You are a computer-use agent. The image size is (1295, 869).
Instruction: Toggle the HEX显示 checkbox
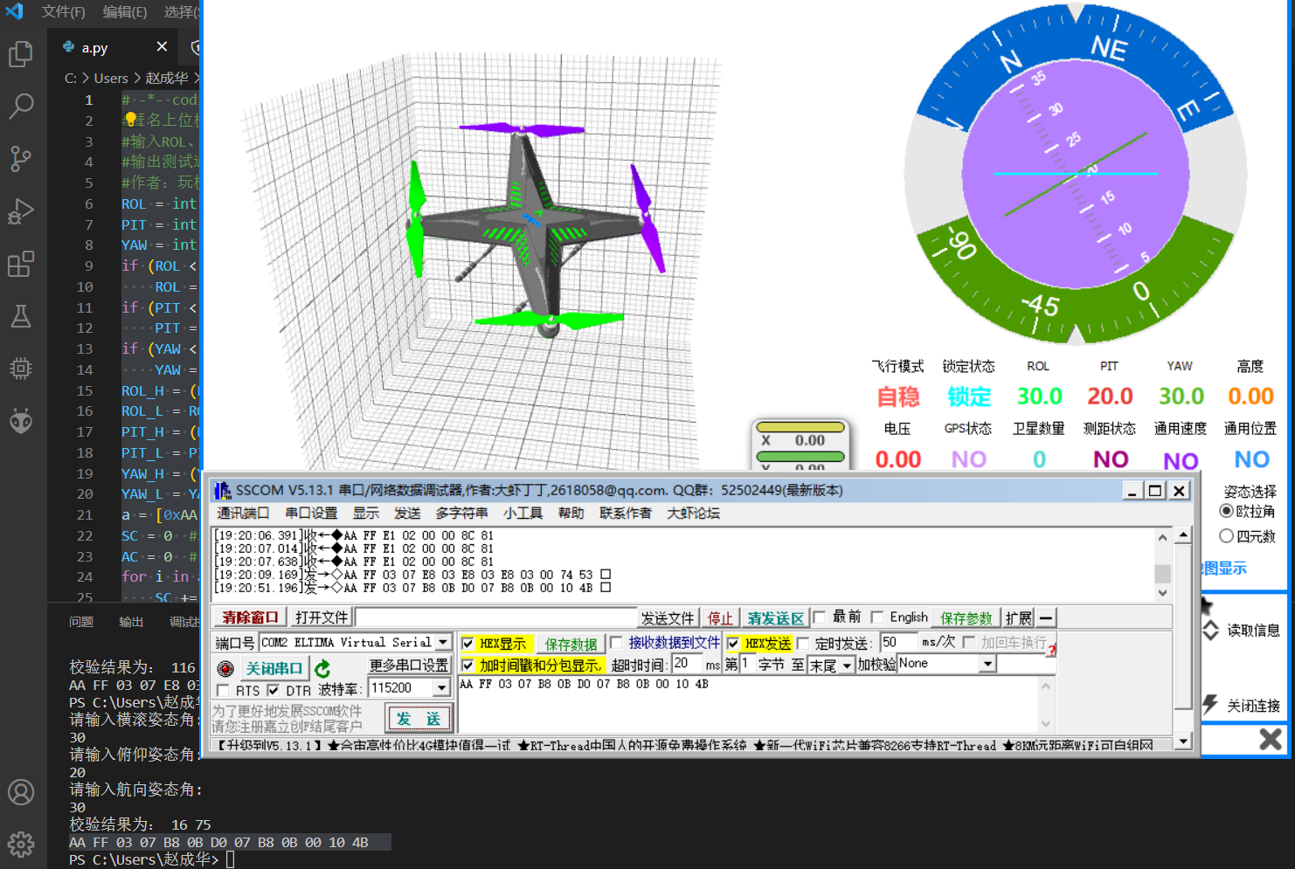click(468, 644)
